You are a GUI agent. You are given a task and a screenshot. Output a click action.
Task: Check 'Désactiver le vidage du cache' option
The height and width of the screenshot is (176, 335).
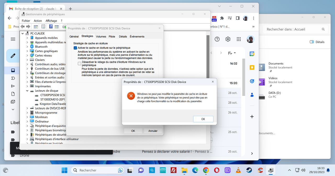coord(80,64)
